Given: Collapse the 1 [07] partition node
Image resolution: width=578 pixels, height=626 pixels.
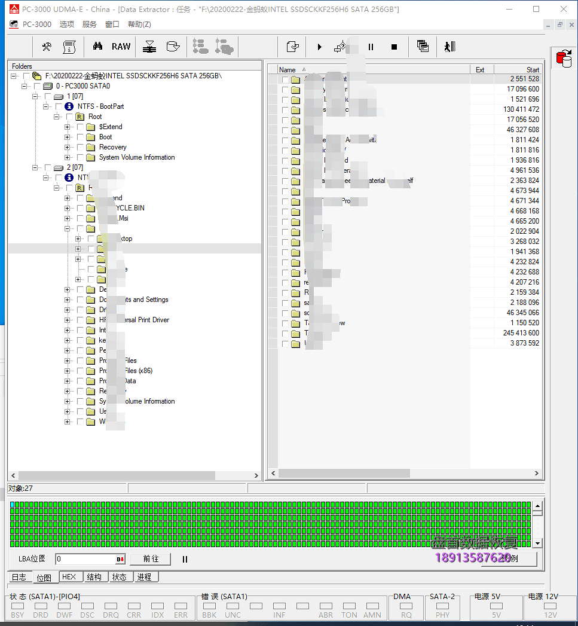Looking at the screenshot, I should (x=35, y=96).
